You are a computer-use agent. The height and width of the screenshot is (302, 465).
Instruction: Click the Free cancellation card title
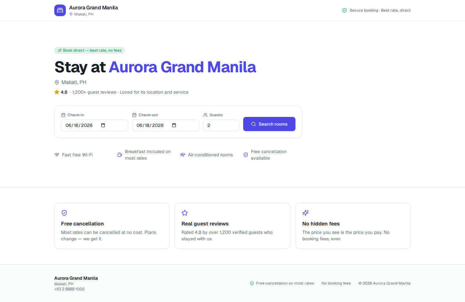pyautogui.click(x=82, y=224)
